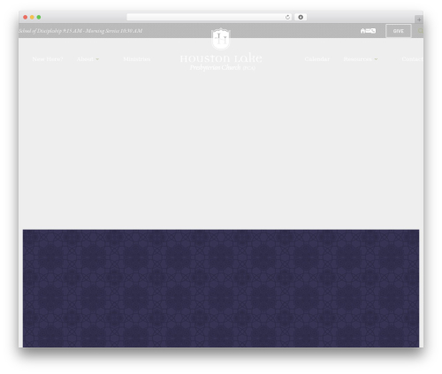The height and width of the screenshot is (374, 442).
Task: Click the shield H church logo
Action: (221, 39)
